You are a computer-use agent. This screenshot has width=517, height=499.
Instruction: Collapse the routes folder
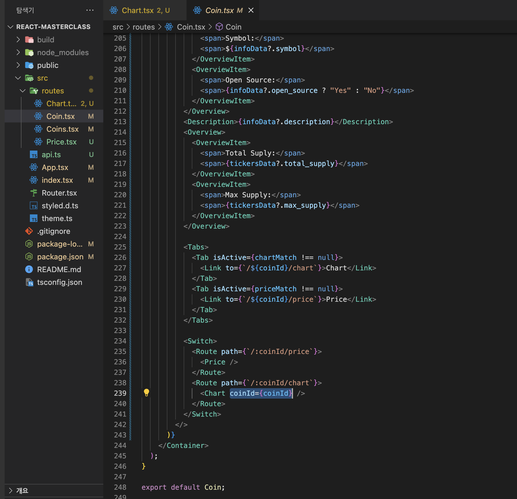[x=23, y=91]
